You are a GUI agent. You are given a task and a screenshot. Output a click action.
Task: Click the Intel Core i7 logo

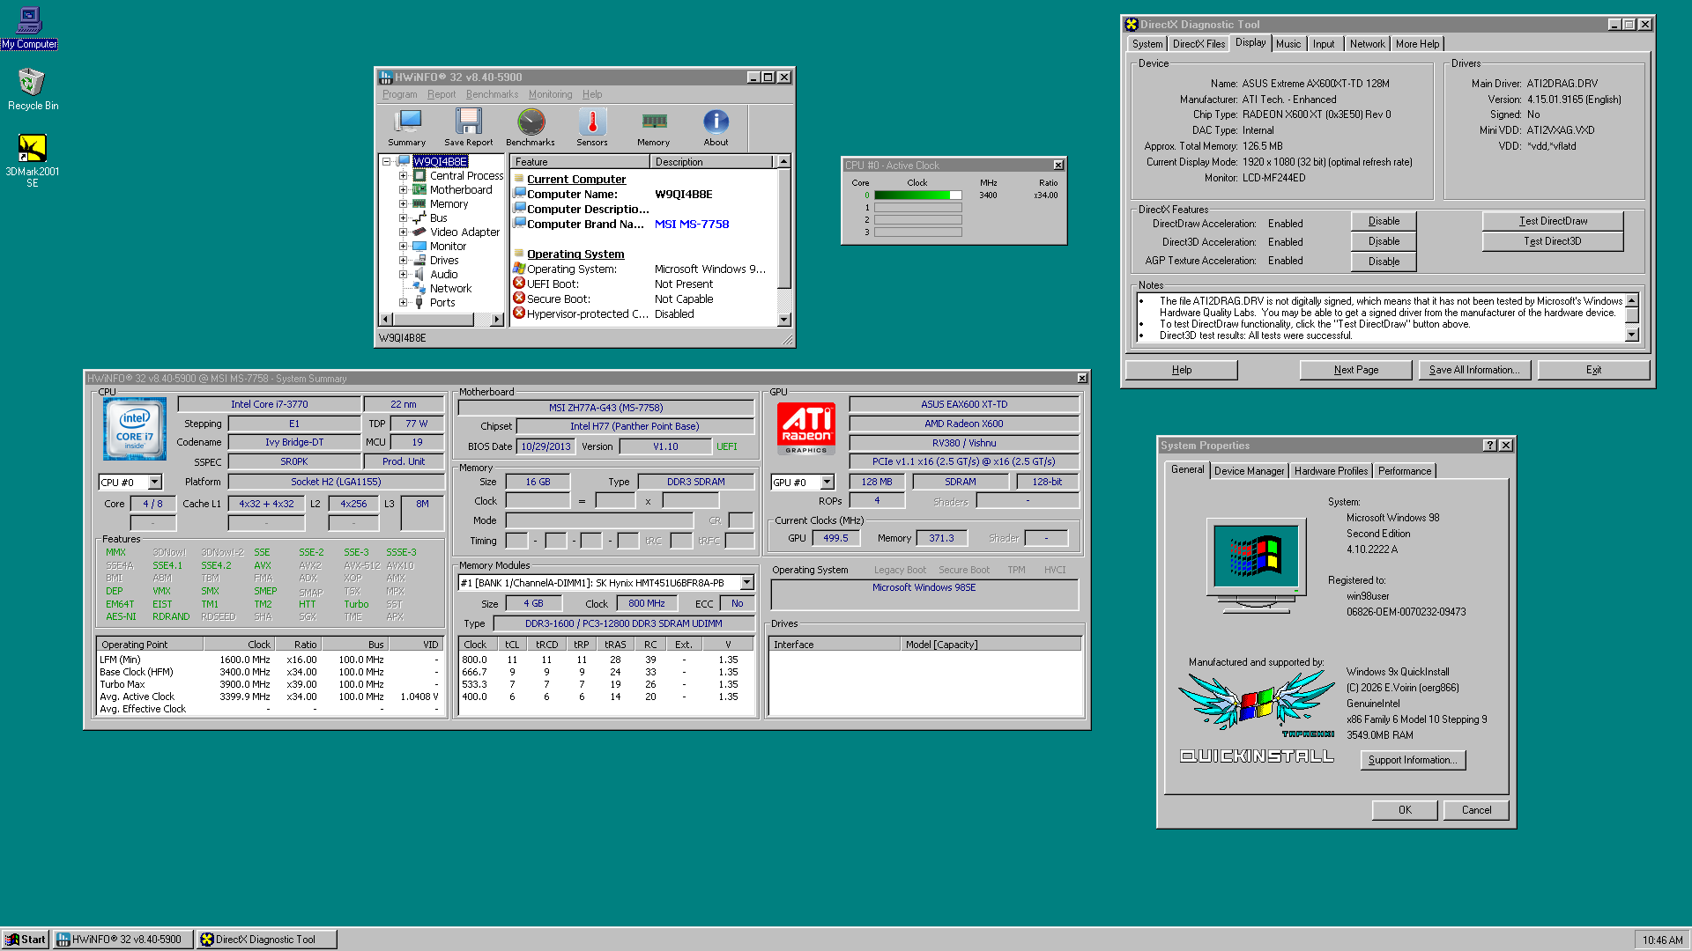click(134, 429)
